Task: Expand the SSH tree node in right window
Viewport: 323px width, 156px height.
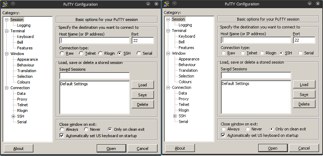Action: click(x=175, y=116)
